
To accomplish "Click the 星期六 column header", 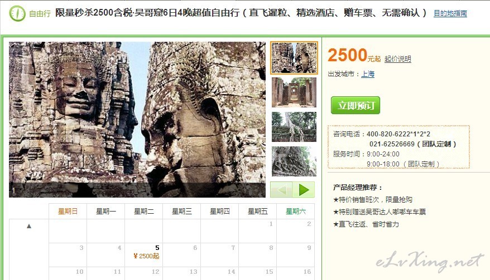I will coord(295,212).
